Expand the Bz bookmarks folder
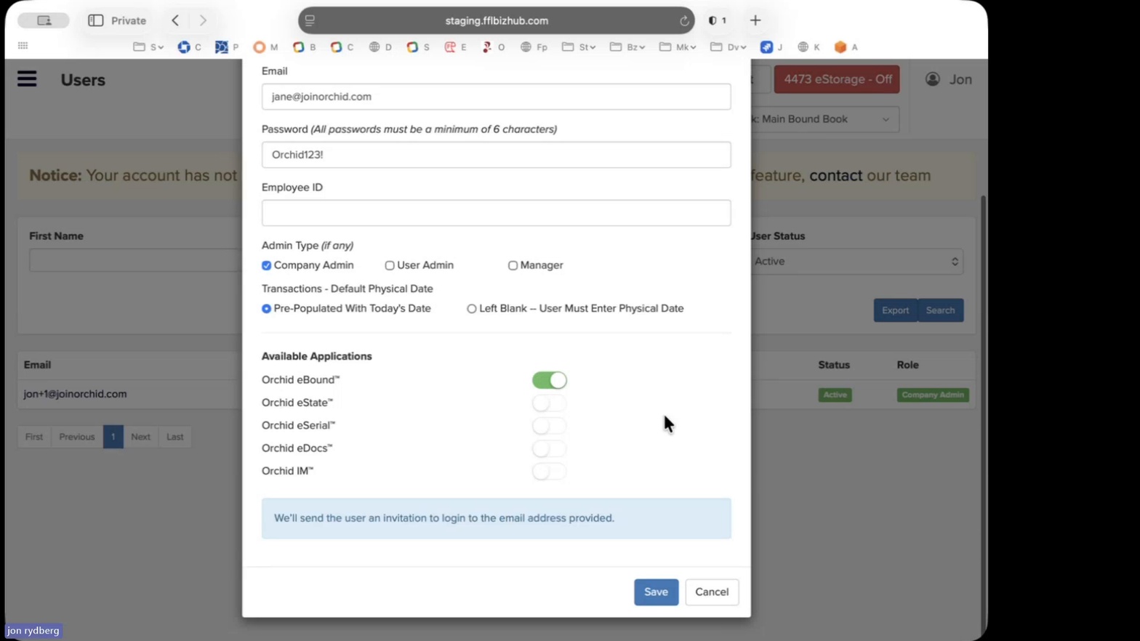The width and height of the screenshot is (1140, 641). [x=627, y=47]
